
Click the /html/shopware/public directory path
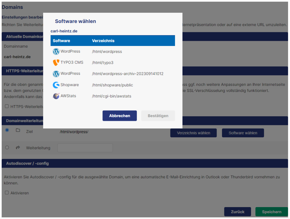[112, 85]
